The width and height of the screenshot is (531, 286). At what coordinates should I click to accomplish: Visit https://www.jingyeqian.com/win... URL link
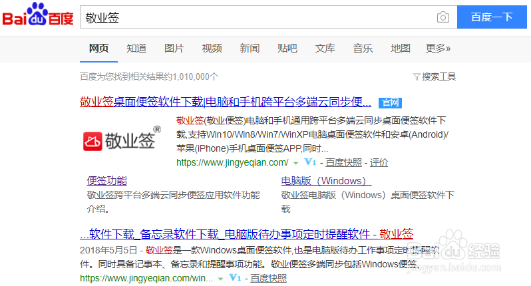(146, 278)
